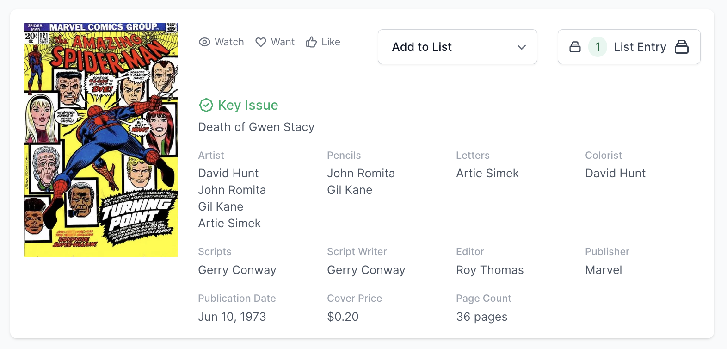Open the Add to List dropdown
The width and height of the screenshot is (727, 349).
(457, 47)
